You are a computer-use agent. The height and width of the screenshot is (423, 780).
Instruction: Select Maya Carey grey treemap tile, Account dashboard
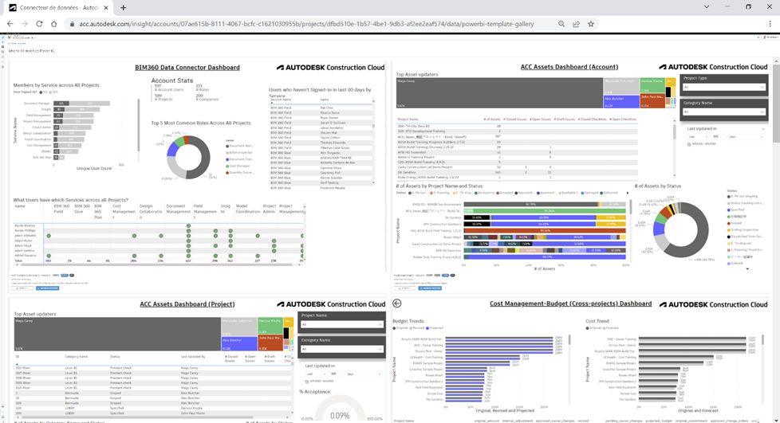tap(499, 93)
